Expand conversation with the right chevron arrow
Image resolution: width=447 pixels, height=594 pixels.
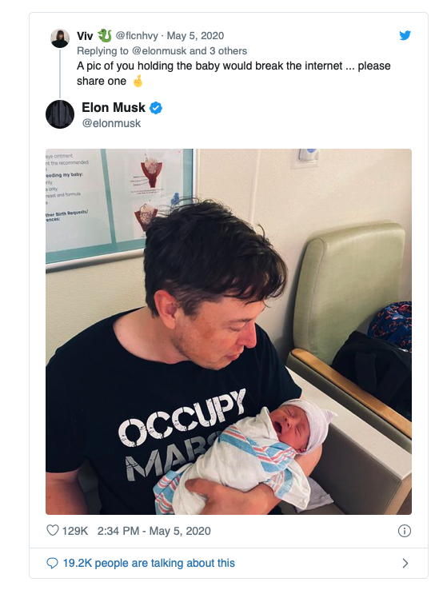(405, 564)
